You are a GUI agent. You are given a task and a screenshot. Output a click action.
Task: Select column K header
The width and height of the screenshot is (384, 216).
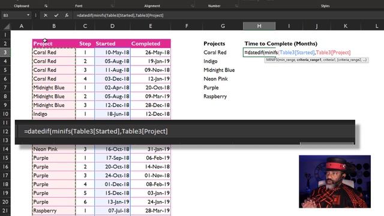click(x=346, y=26)
